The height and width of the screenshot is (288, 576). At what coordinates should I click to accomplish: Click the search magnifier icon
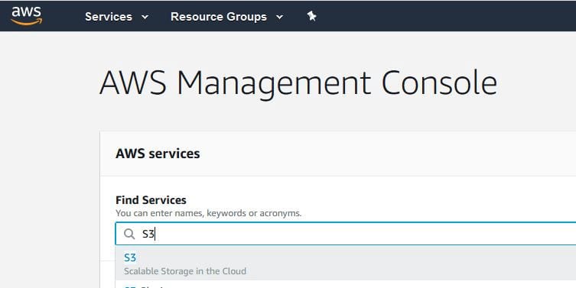(129, 234)
